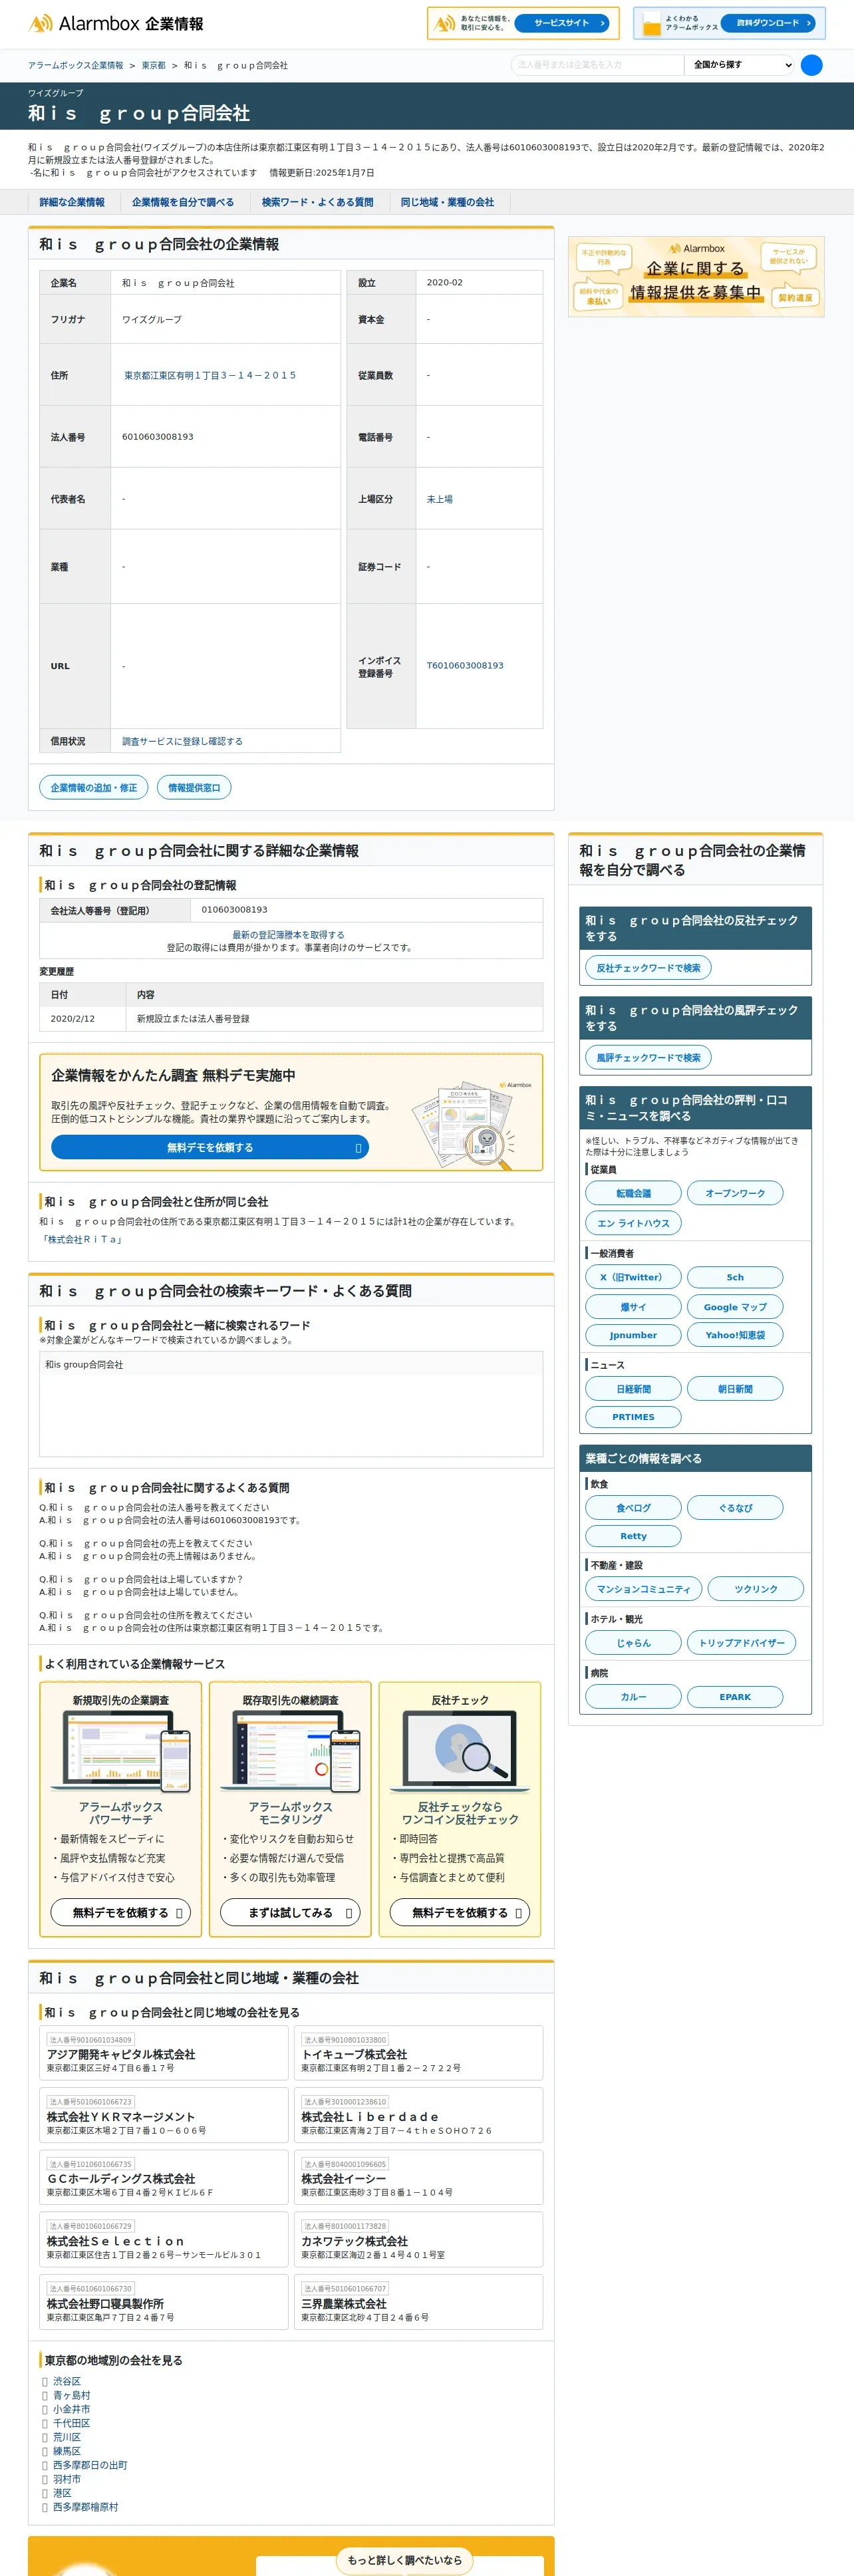Click the Google マップ button
This screenshot has height=2576, width=854.
pos(735,1307)
